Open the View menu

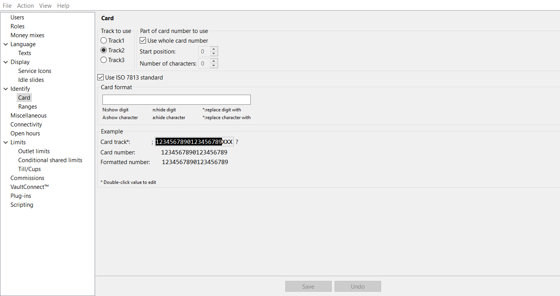coord(45,5)
